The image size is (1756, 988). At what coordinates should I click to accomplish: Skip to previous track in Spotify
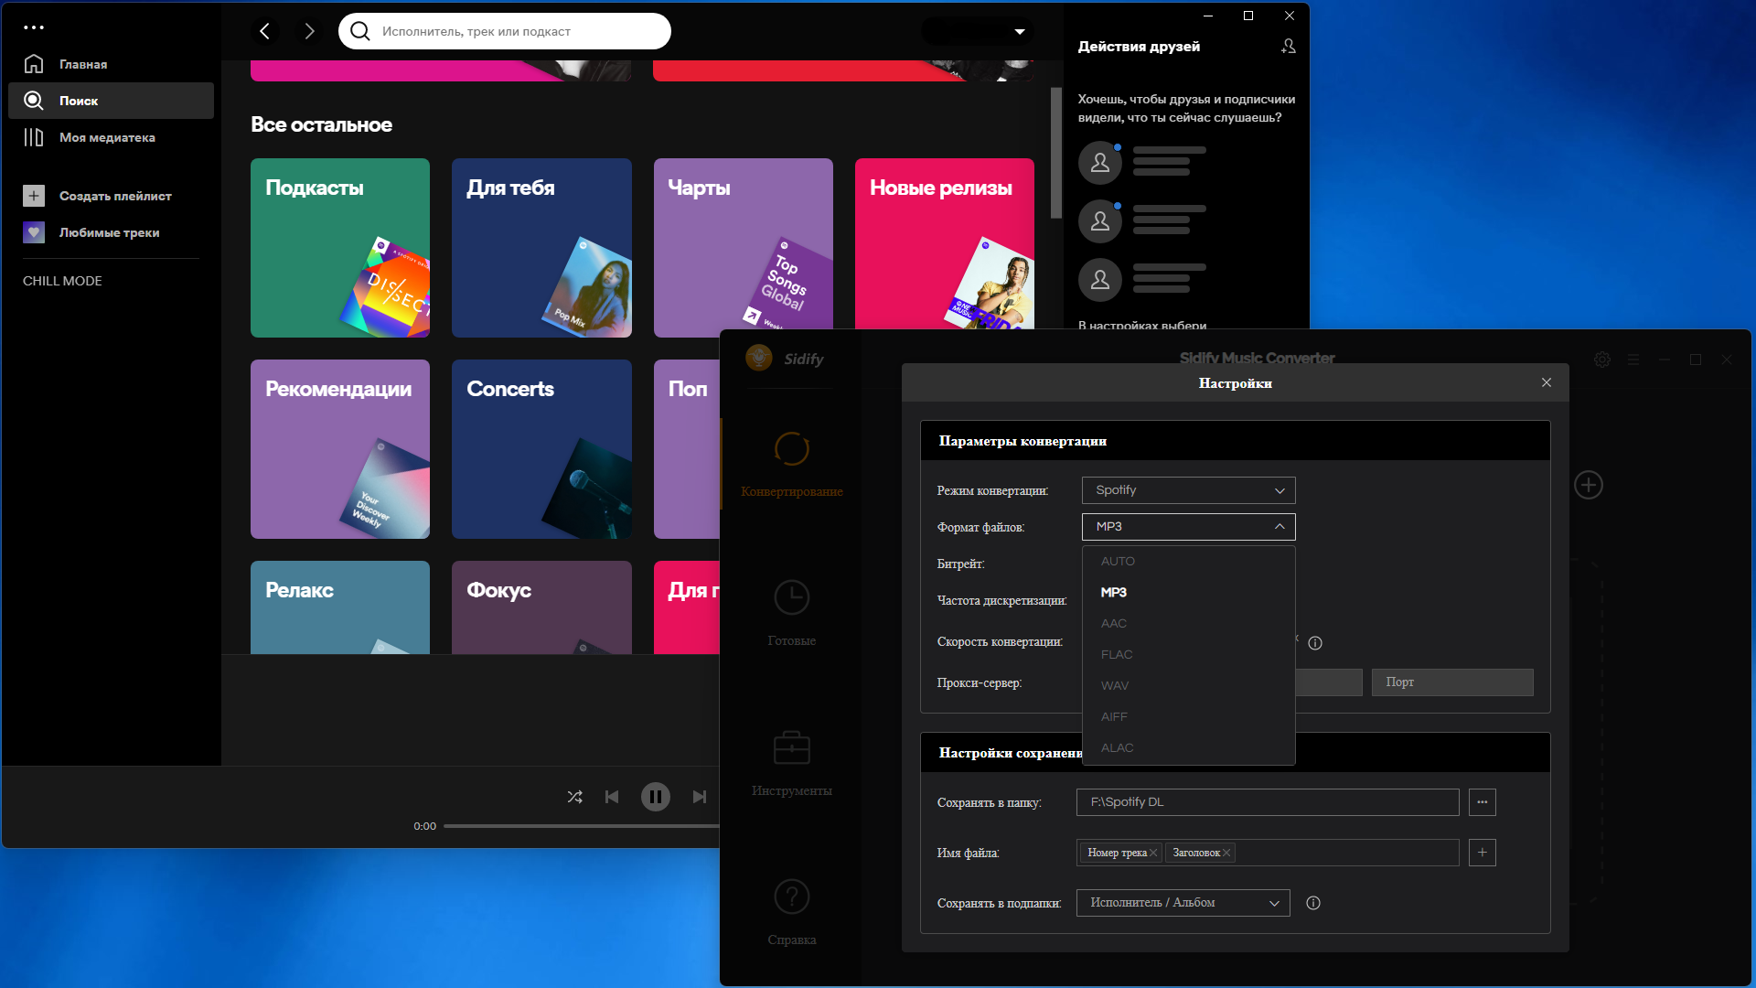pos(612,797)
